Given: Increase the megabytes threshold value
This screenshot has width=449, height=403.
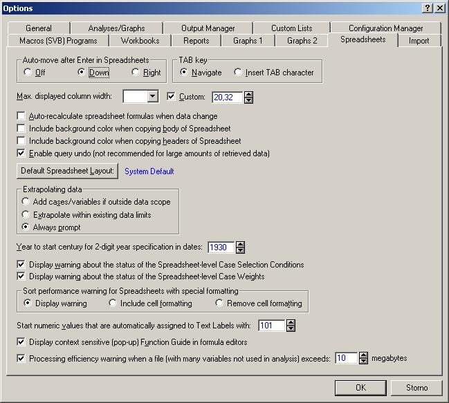Looking at the screenshot, I should coord(363,355).
